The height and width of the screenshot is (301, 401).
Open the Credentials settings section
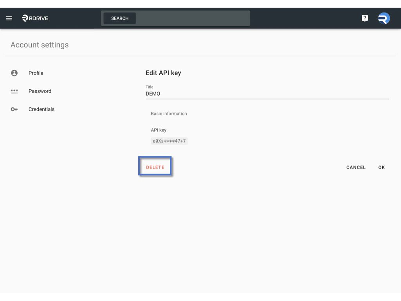42,109
